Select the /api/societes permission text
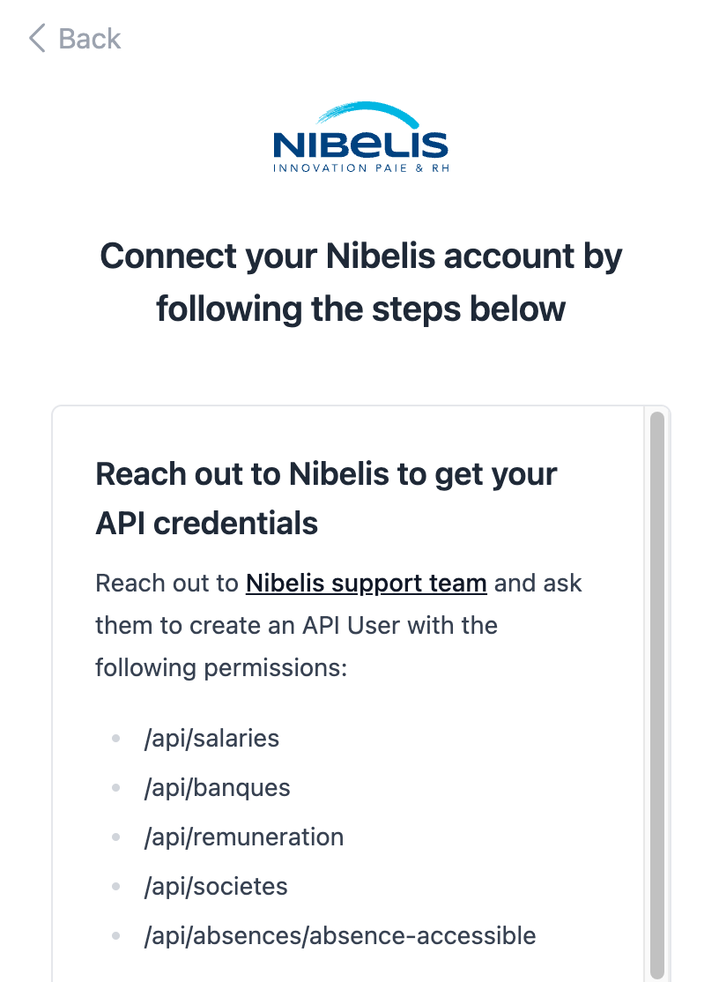Image resolution: width=719 pixels, height=982 pixels. (216, 886)
